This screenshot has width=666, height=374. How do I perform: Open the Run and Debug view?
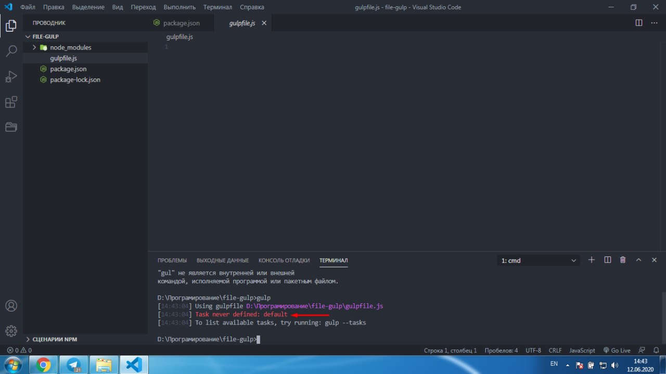[11, 76]
